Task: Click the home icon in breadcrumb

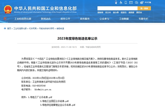Action: pyautogui.click(x=5, y=29)
